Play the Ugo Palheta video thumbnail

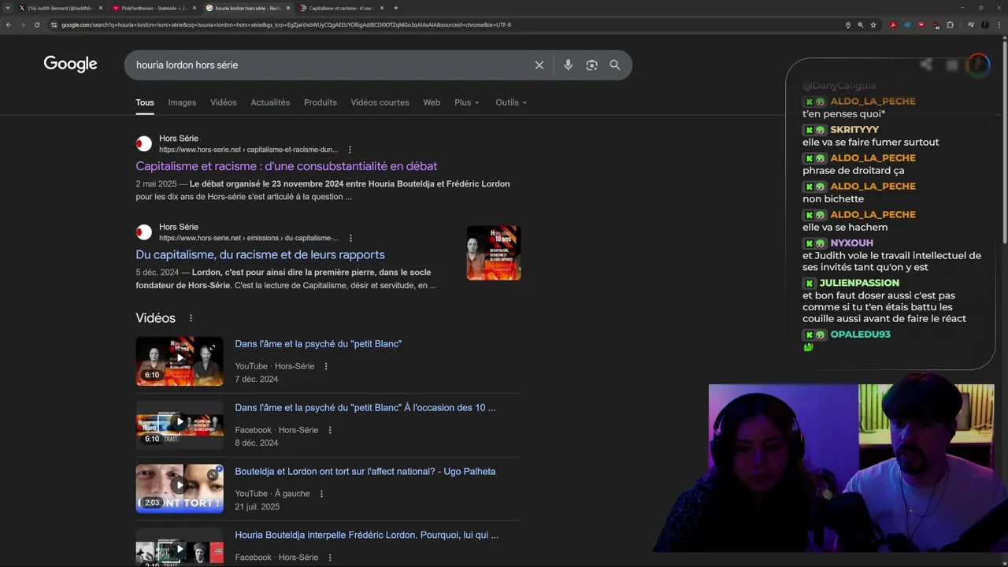pyautogui.click(x=180, y=489)
